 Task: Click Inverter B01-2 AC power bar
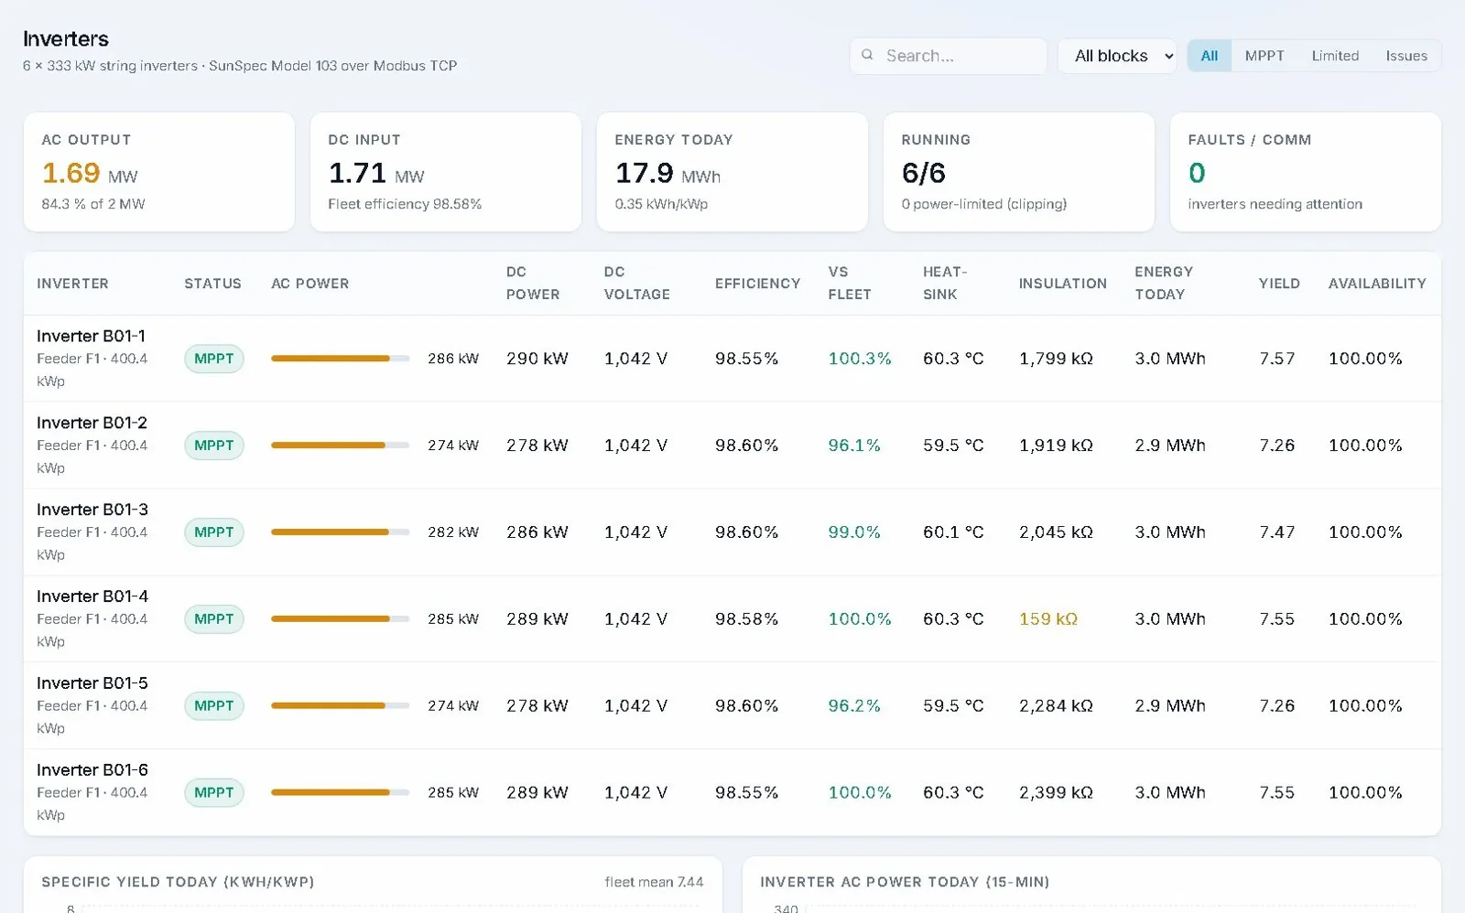tap(340, 446)
